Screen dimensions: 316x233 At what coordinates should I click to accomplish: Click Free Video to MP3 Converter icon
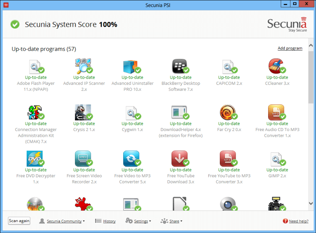tap(132, 159)
